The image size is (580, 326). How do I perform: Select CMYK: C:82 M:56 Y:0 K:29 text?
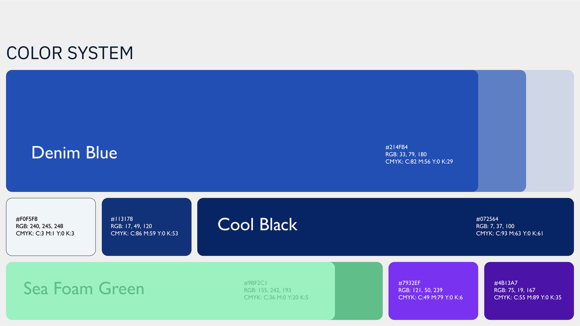419,162
